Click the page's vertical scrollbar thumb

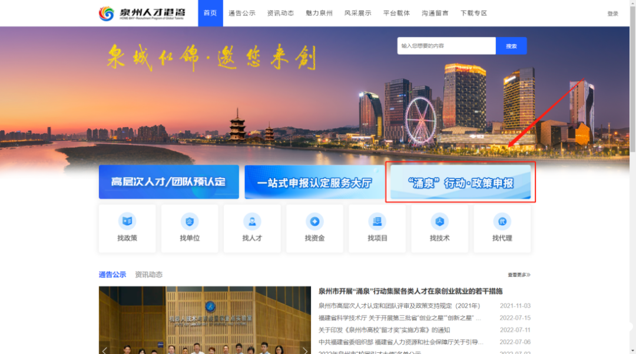[632, 79]
